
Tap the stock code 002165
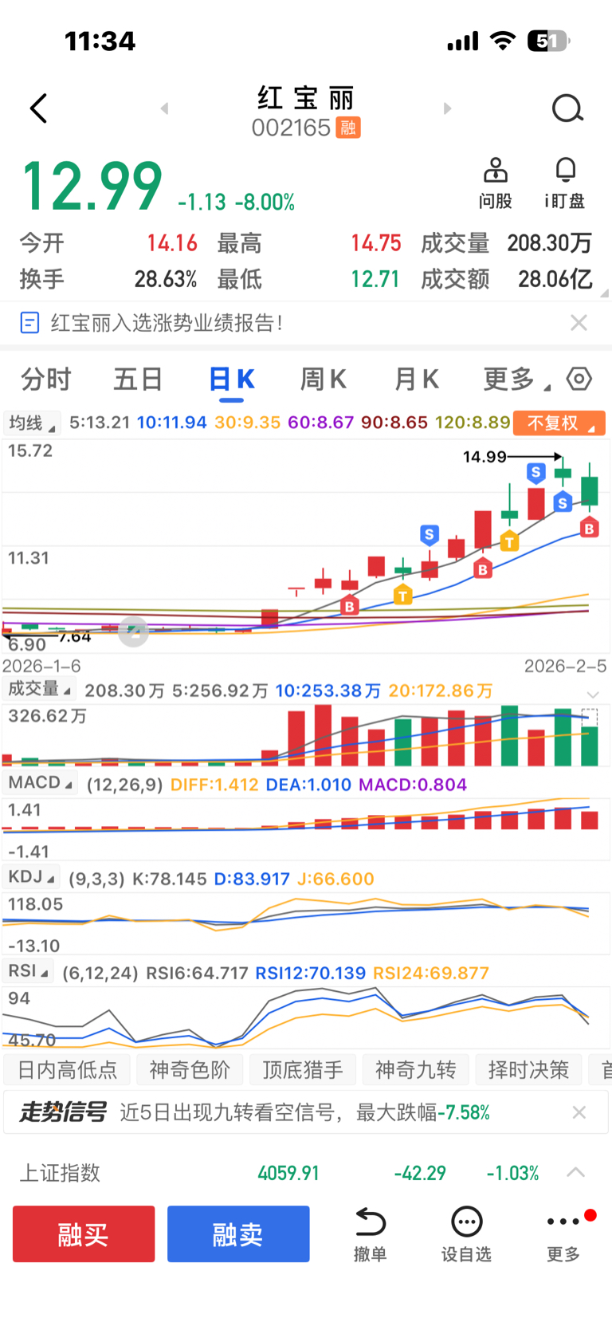coord(291,128)
